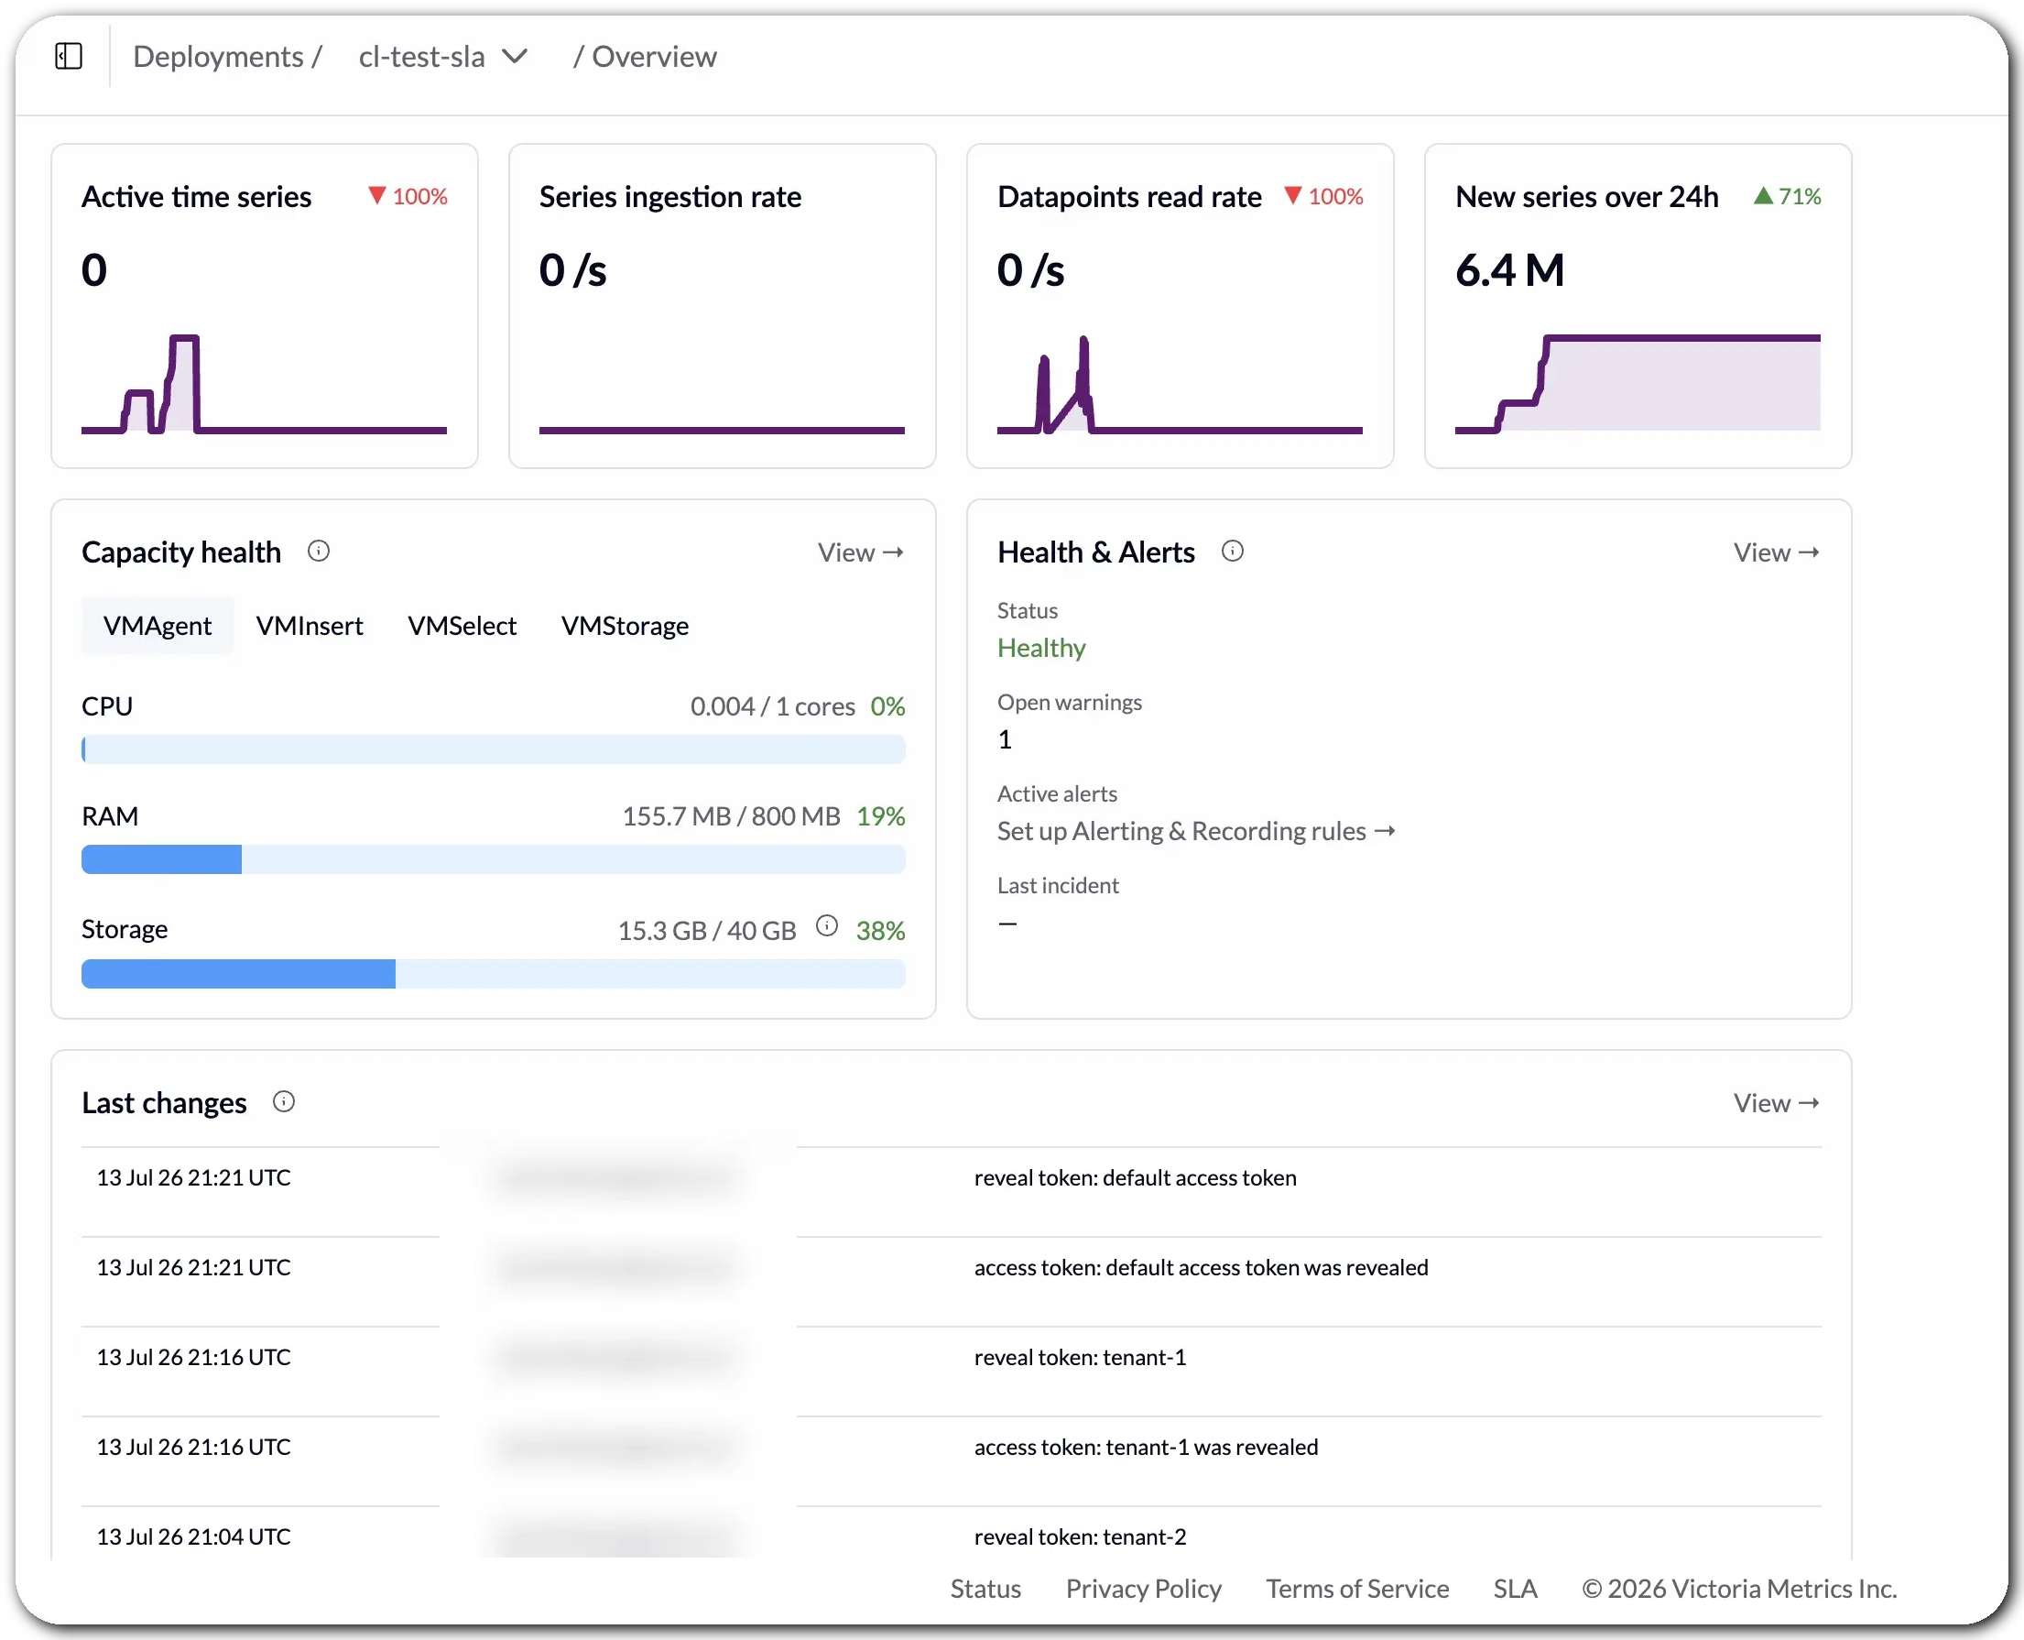
Task: Toggle the sidebar panel icon
Action: (x=69, y=57)
